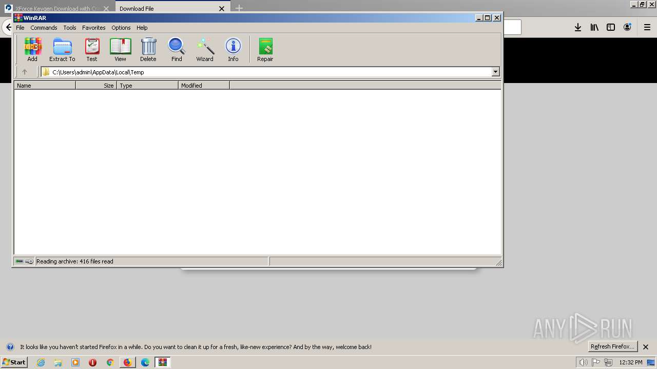Switch to Firefox taskbar icon
657x369 pixels.
(127, 362)
